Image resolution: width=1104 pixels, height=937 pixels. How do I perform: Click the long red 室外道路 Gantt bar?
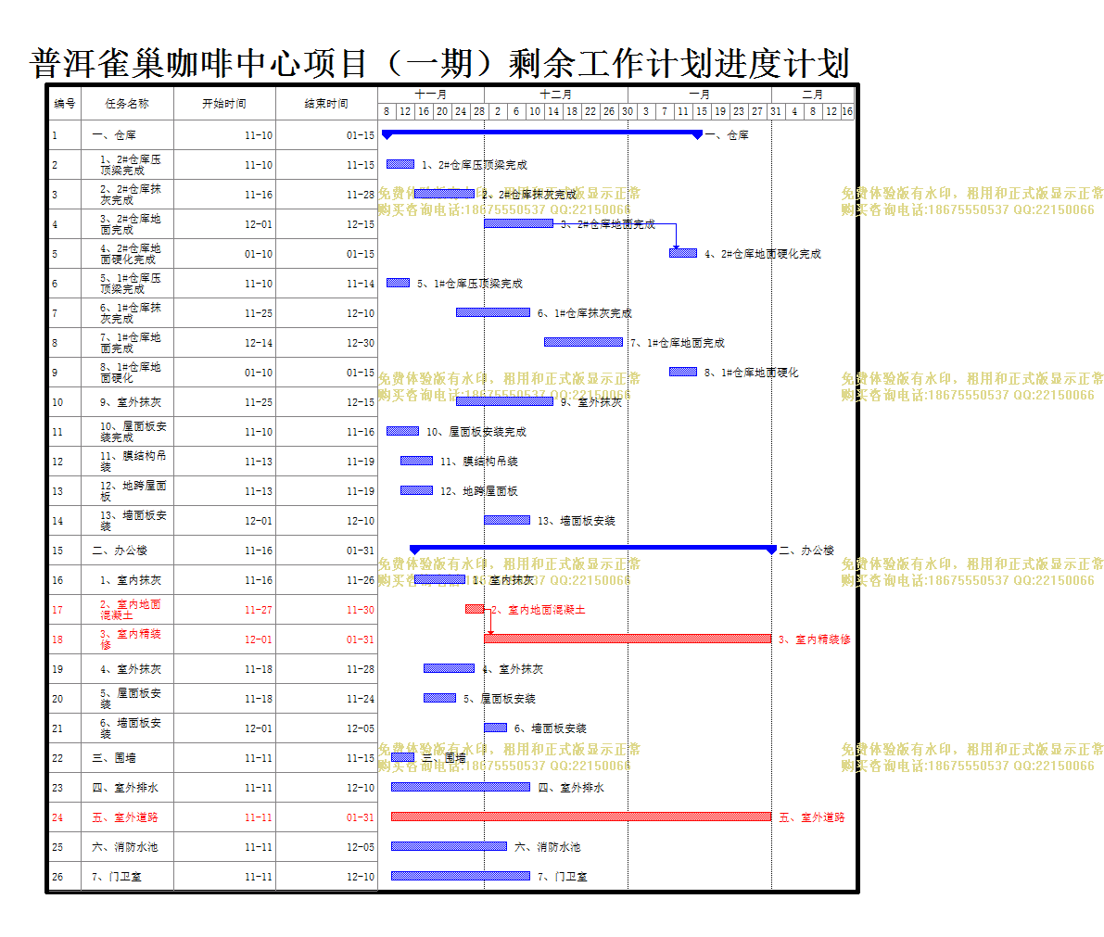point(580,817)
